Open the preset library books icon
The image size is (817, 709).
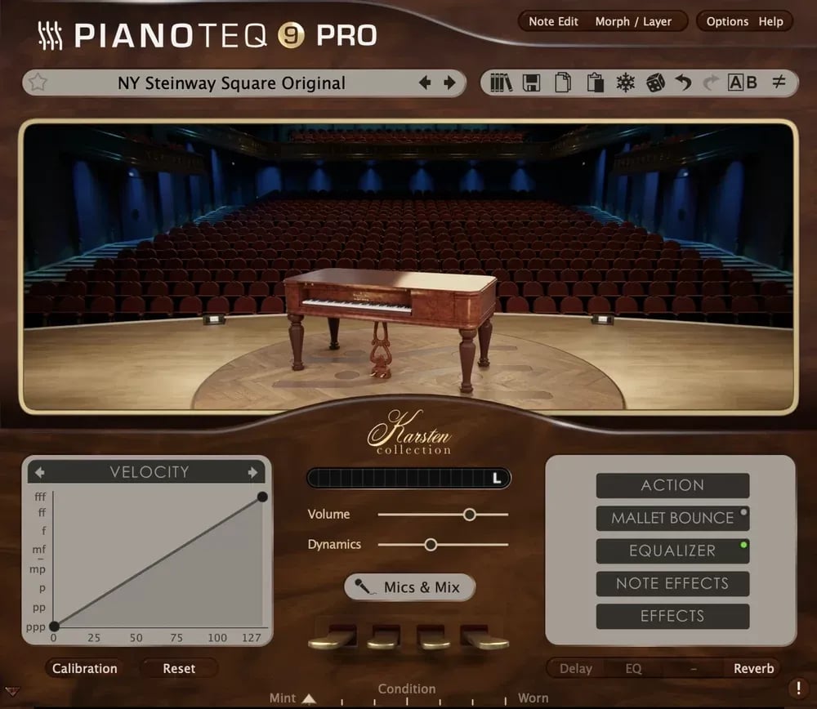(502, 82)
